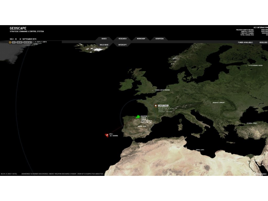Click the abandoned schooner news message
Viewport: 268px width, 201px height.
point(62,174)
